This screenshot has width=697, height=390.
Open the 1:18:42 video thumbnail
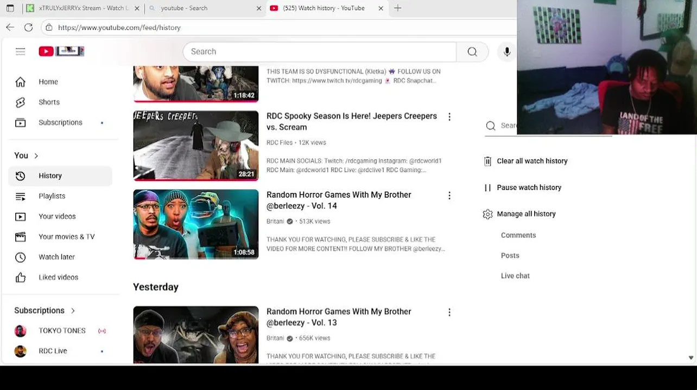tap(196, 84)
